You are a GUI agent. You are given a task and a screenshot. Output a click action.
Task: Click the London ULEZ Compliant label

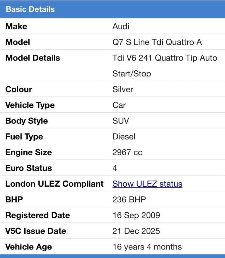54,184
